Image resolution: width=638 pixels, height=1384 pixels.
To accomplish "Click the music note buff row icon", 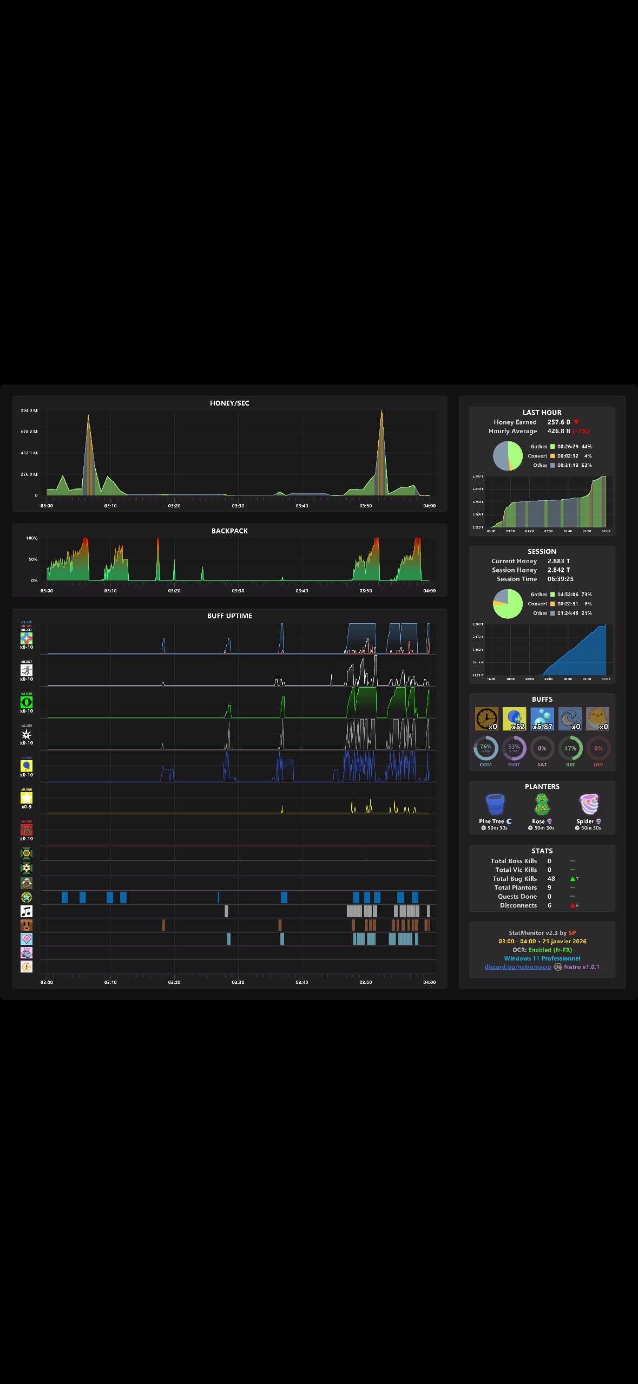I will pos(27,911).
